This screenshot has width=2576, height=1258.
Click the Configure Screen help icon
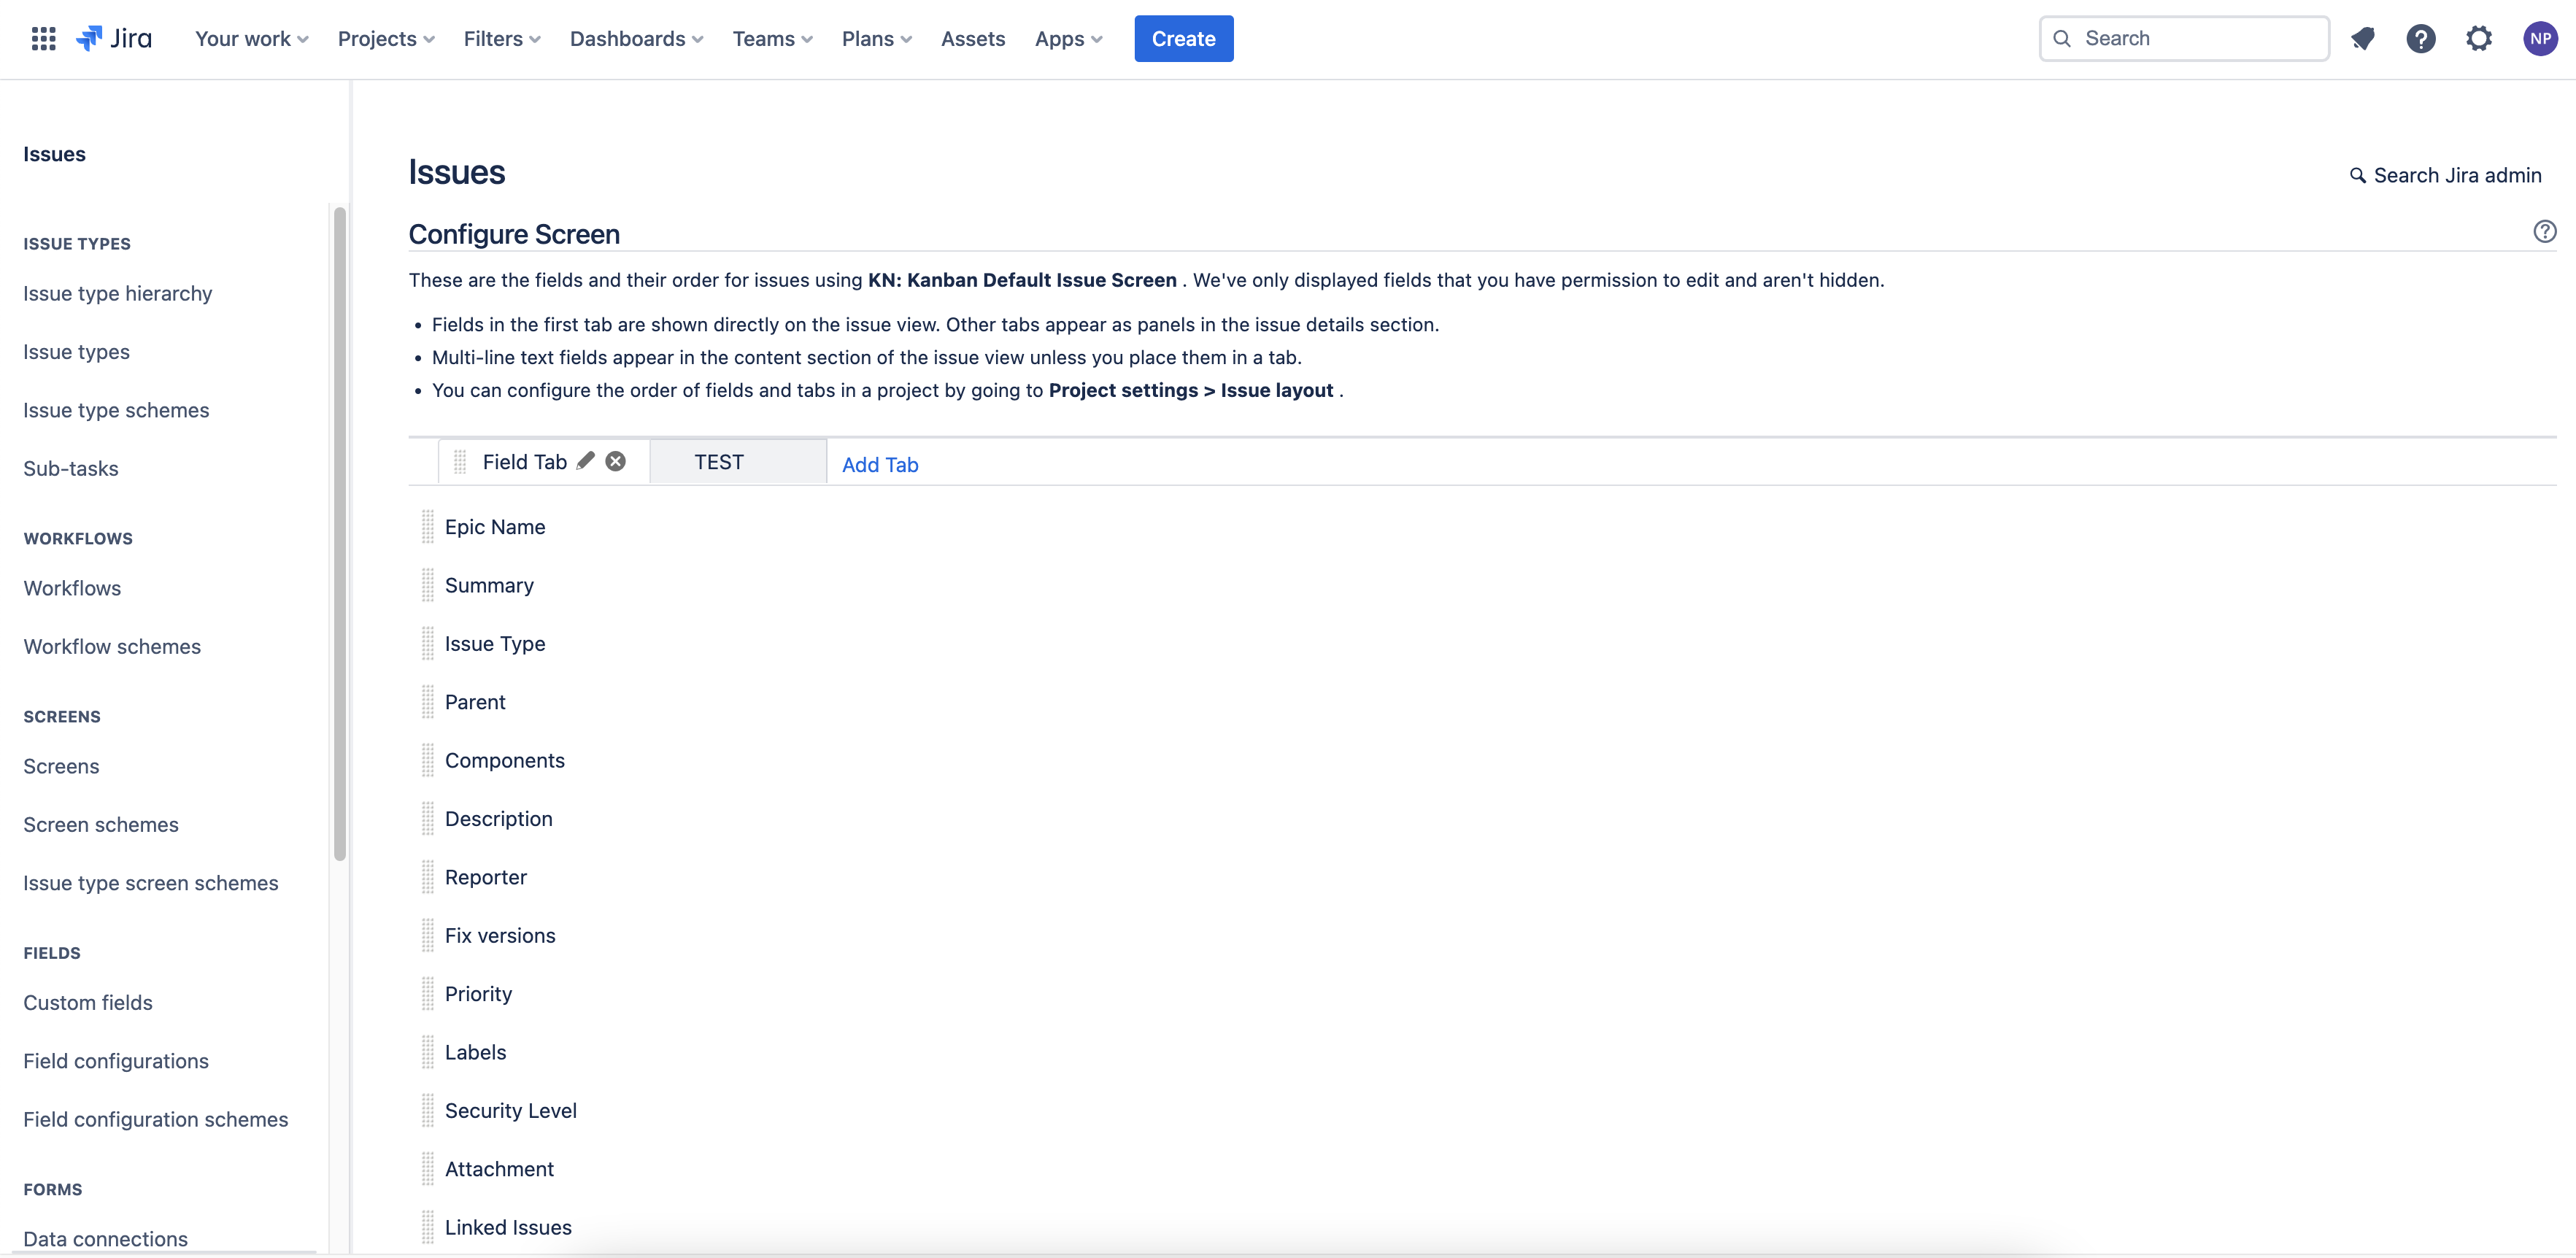click(2544, 231)
